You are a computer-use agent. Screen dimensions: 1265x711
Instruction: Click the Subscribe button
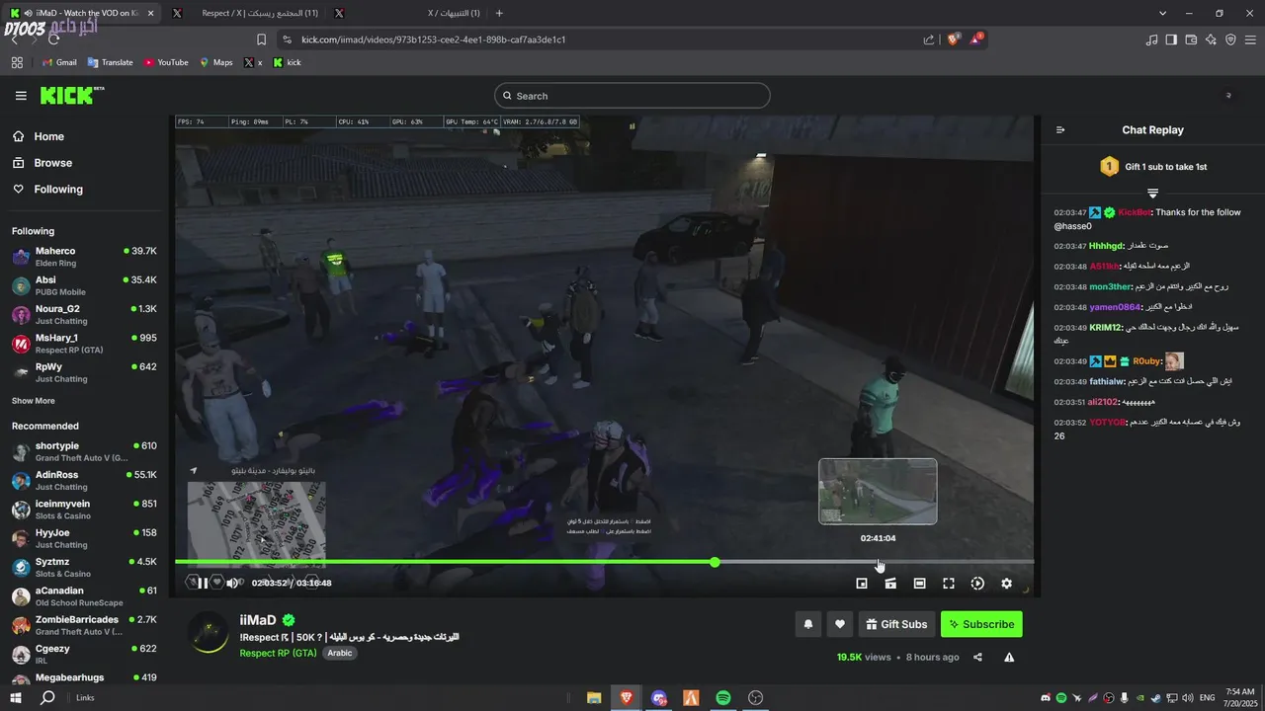tap(981, 624)
